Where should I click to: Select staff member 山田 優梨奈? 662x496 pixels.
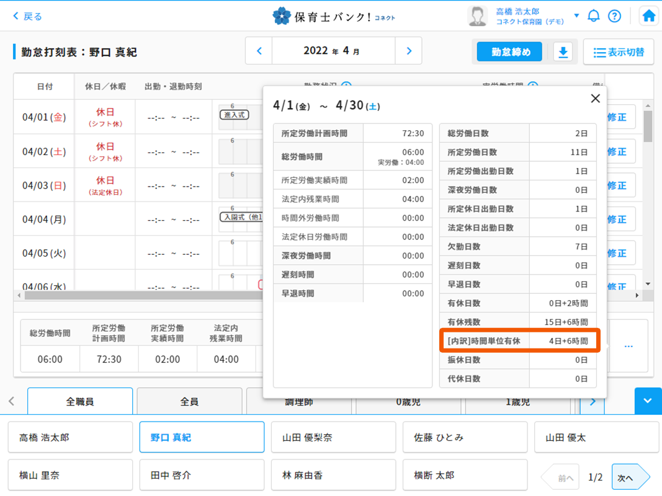333,438
